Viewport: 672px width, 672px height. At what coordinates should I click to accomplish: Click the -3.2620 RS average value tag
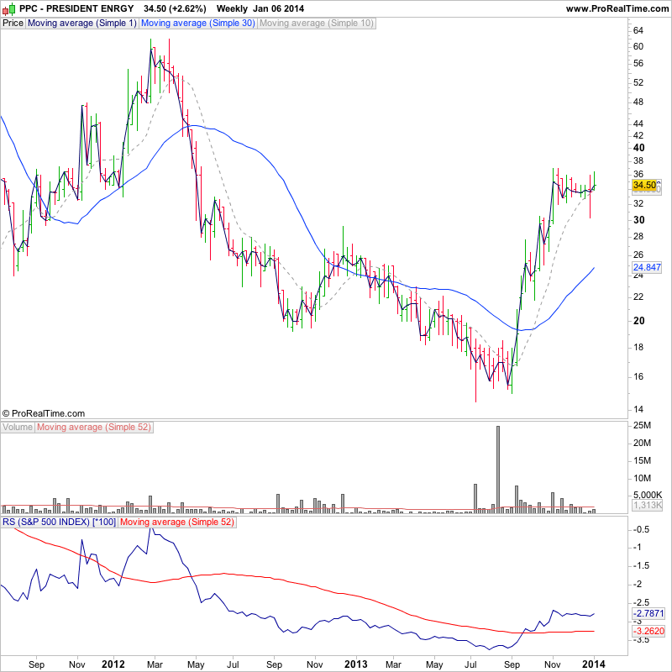(648, 632)
